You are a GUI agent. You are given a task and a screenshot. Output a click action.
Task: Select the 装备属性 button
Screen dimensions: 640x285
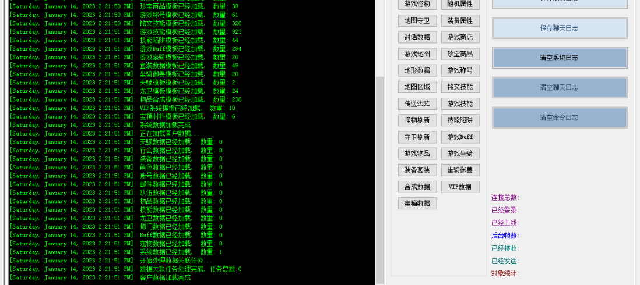460,21
